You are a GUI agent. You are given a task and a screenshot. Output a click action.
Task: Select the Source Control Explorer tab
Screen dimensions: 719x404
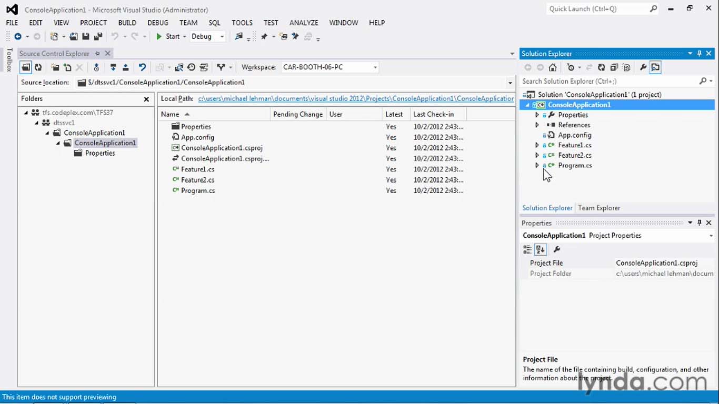pyautogui.click(x=55, y=53)
